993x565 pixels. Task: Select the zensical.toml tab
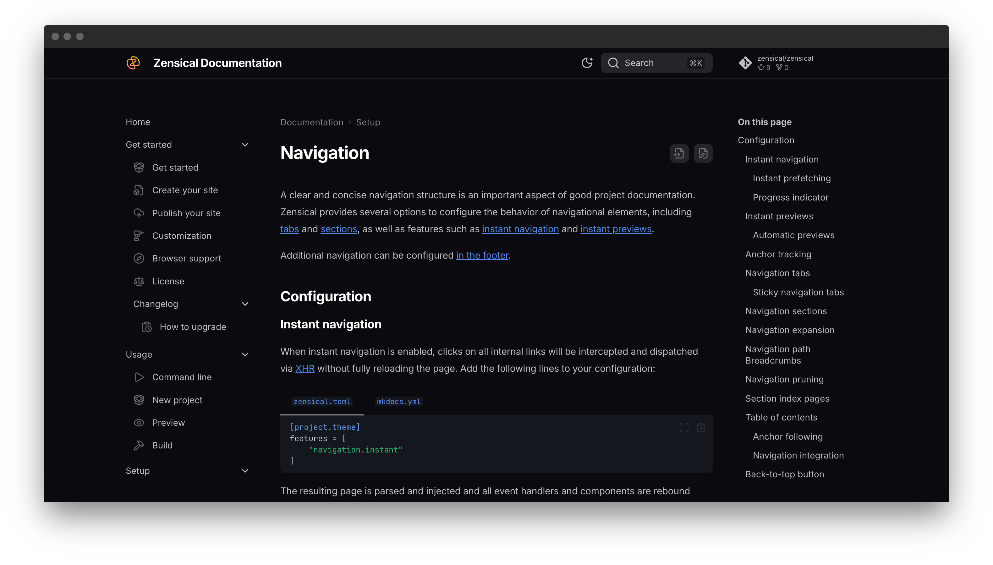coord(322,402)
